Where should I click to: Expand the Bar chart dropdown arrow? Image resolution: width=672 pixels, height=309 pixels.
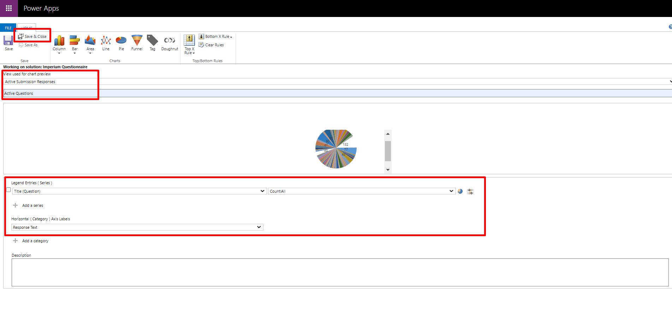pos(75,53)
